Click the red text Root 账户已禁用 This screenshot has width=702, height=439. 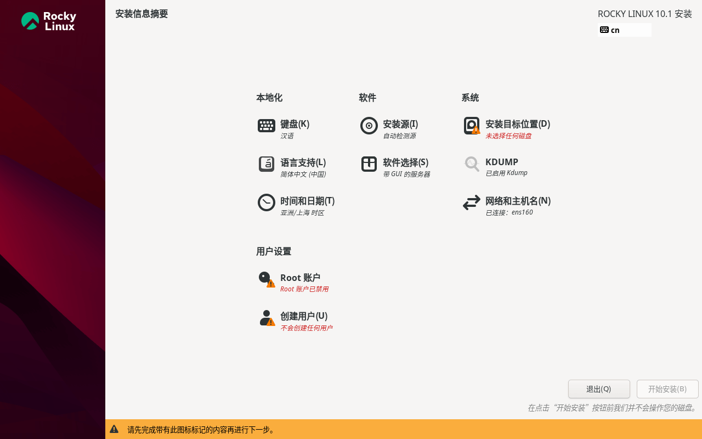(x=304, y=289)
